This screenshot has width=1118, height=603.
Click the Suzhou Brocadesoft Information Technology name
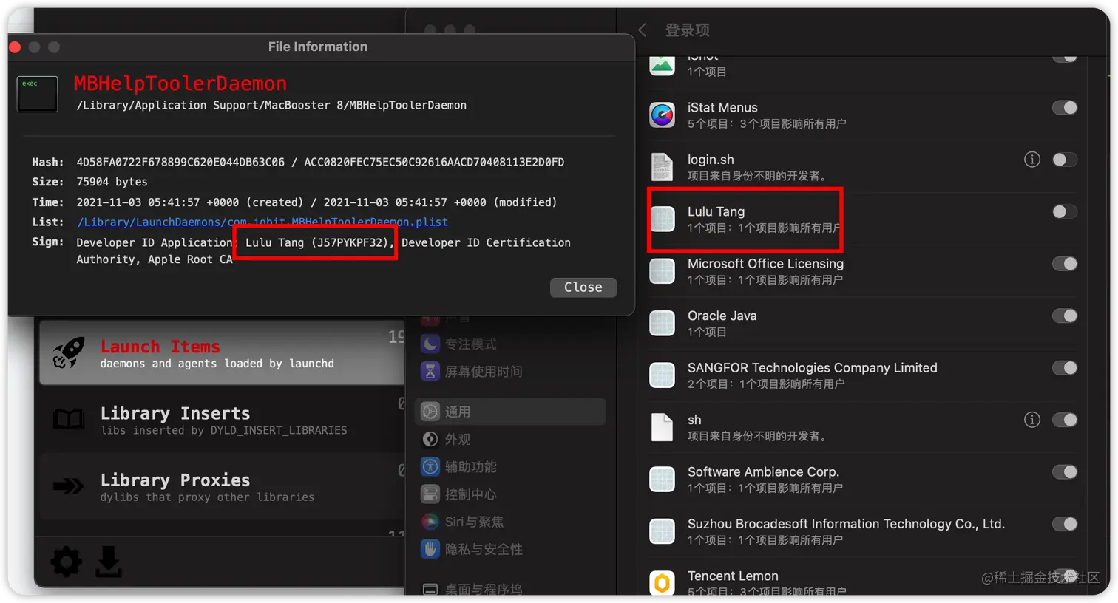(846, 523)
